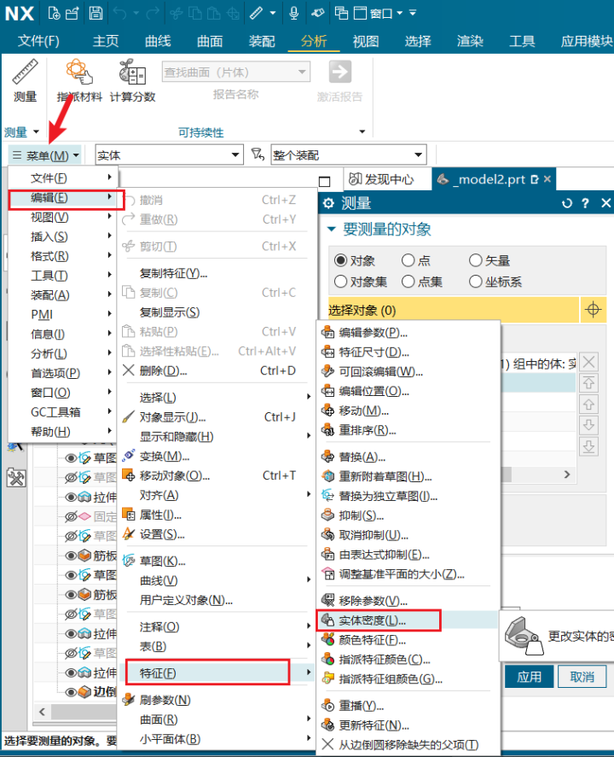614x757 pixels.
Task: Click the Reset icon in Measure dialog
Action: click(x=567, y=203)
